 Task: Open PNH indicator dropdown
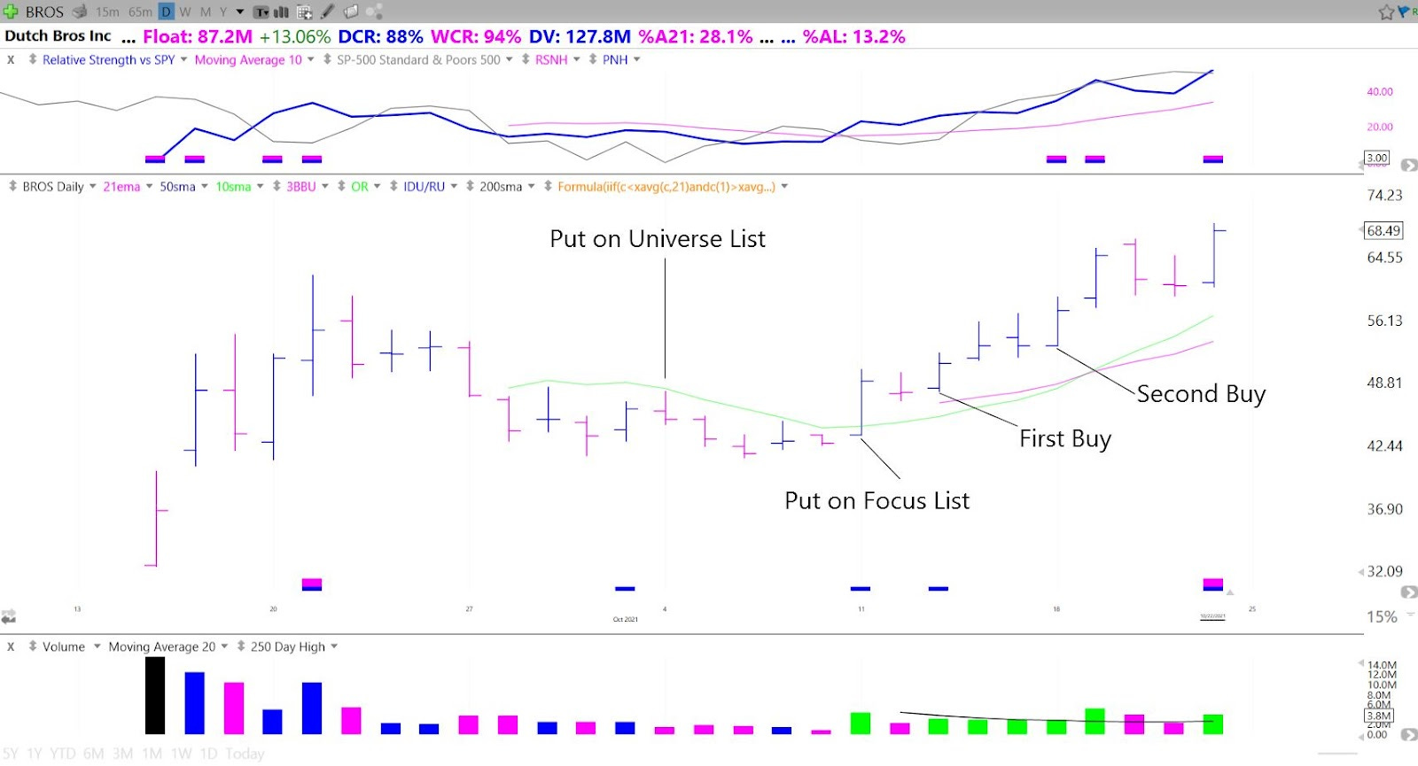point(636,59)
